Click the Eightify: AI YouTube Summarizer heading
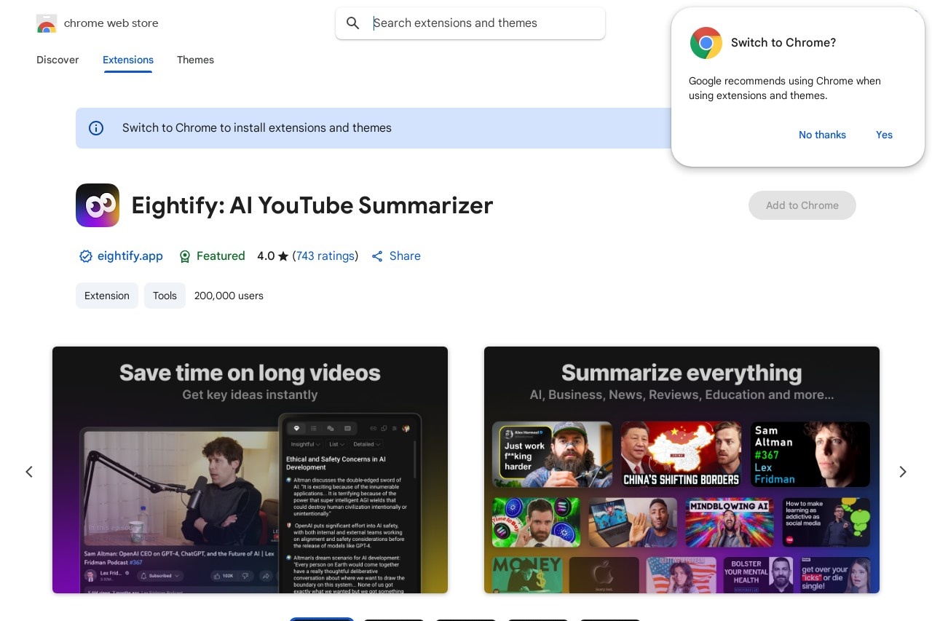The height and width of the screenshot is (621, 932). tap(312, 205)
